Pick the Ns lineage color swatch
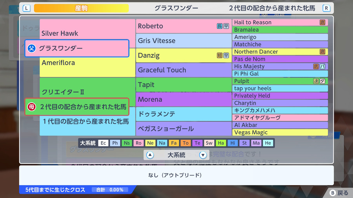The image size is (353, 198). 127,143
